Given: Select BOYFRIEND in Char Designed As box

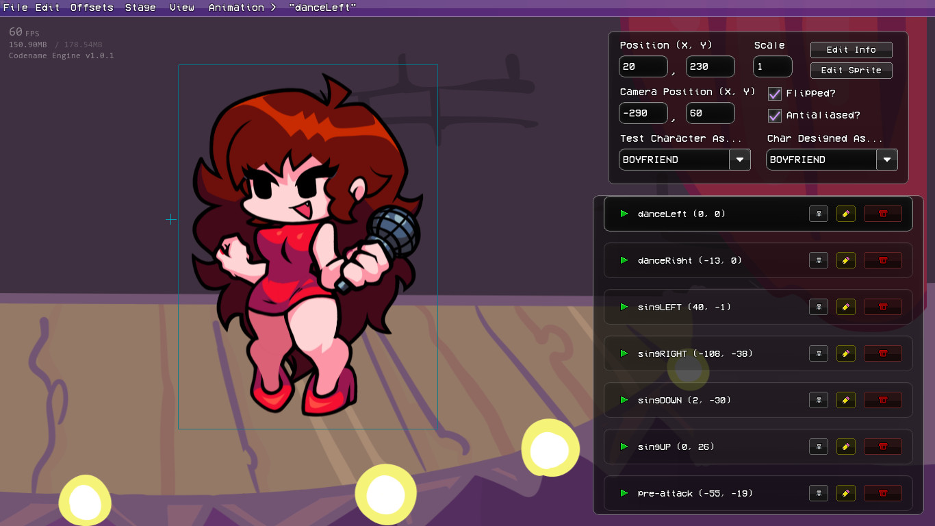Looking at the screenshot, I should pyautogui.click(x=821, y=160).
